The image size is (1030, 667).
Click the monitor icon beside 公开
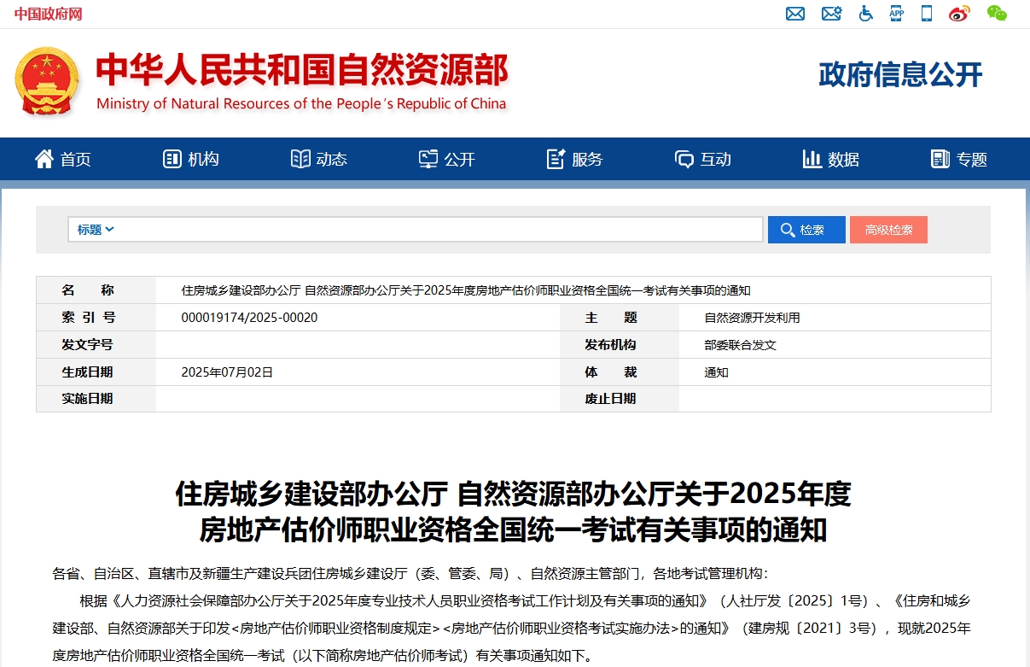(428, 159)
